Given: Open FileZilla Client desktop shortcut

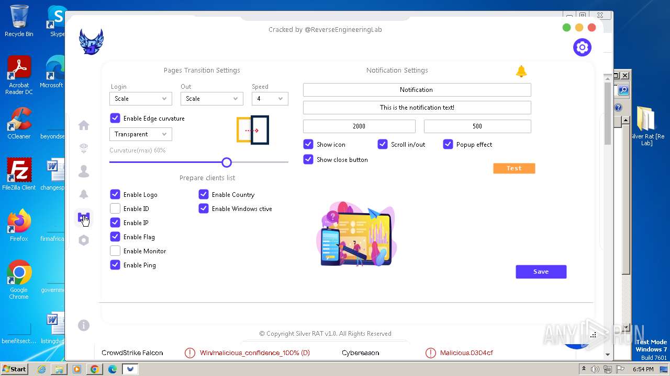Looking at the screenshot, I should 19,174.
